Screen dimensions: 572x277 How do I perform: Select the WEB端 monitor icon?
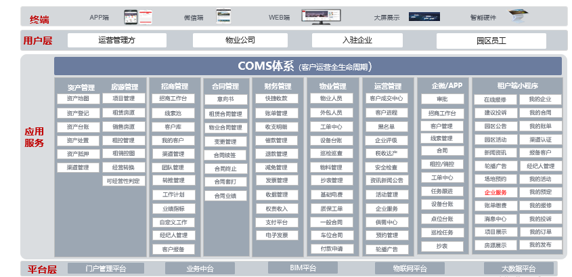click(x=322, y=15)
